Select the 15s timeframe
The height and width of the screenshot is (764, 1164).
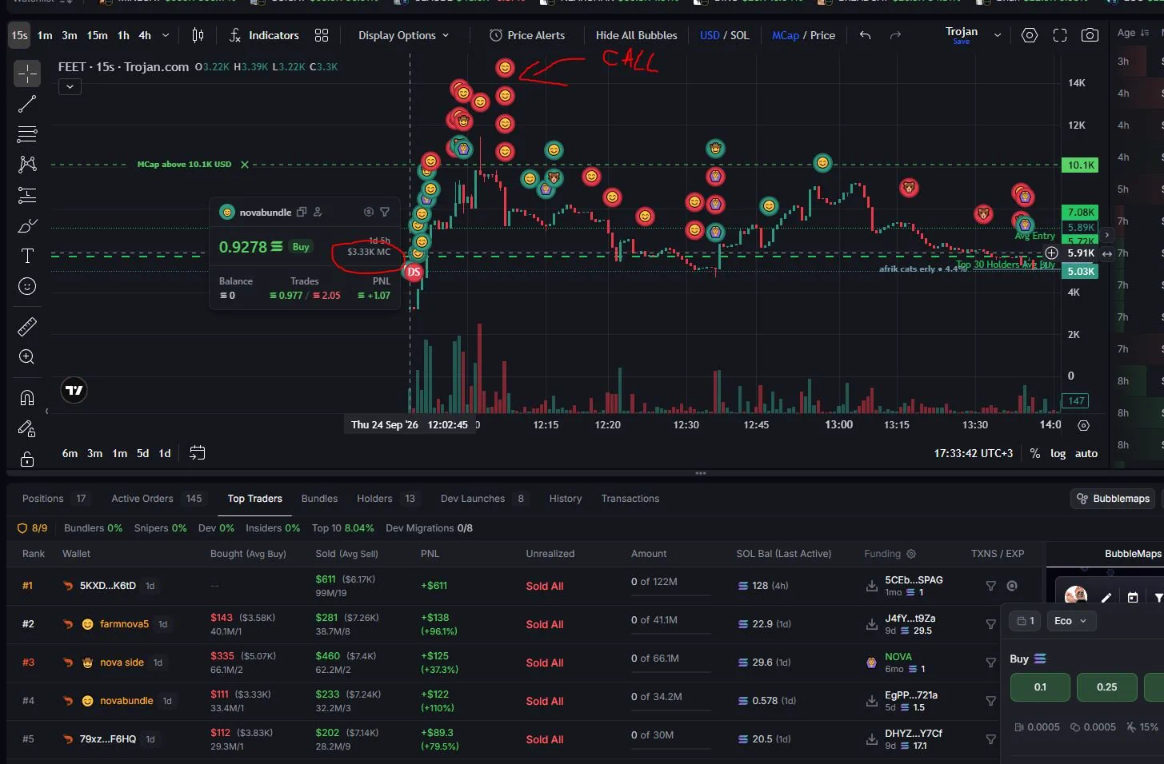(x=19, y=35)
